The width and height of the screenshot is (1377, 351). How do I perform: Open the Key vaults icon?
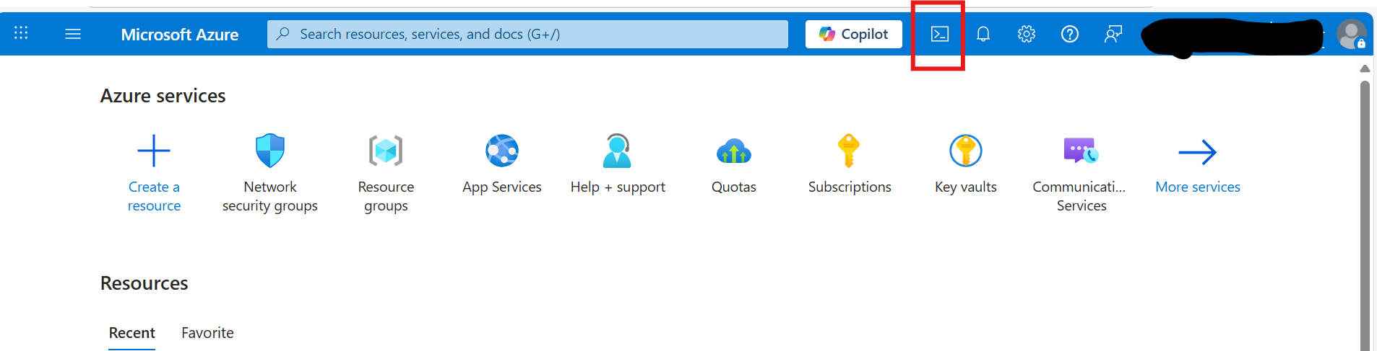[x=966, y=151]
